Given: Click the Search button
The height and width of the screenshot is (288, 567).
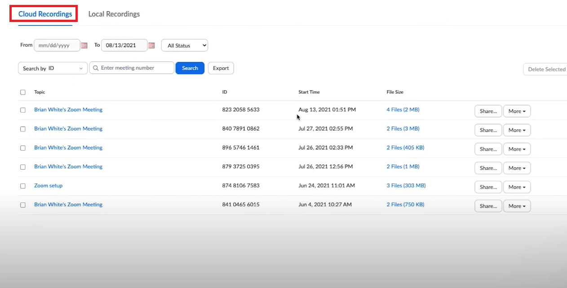Looking at the screenshot, I should tap(190, 68).
